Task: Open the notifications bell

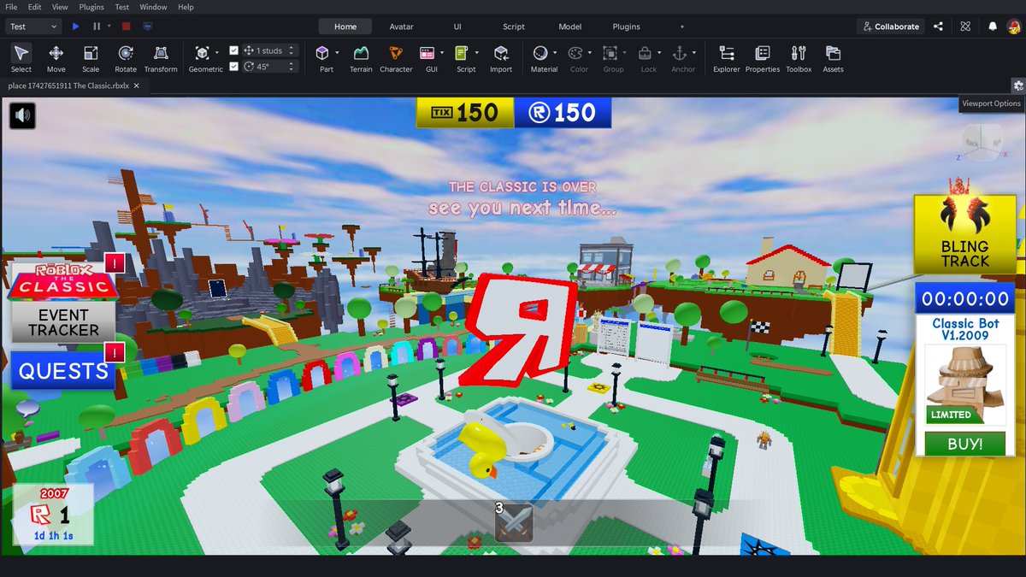Action: pos(993,26)
